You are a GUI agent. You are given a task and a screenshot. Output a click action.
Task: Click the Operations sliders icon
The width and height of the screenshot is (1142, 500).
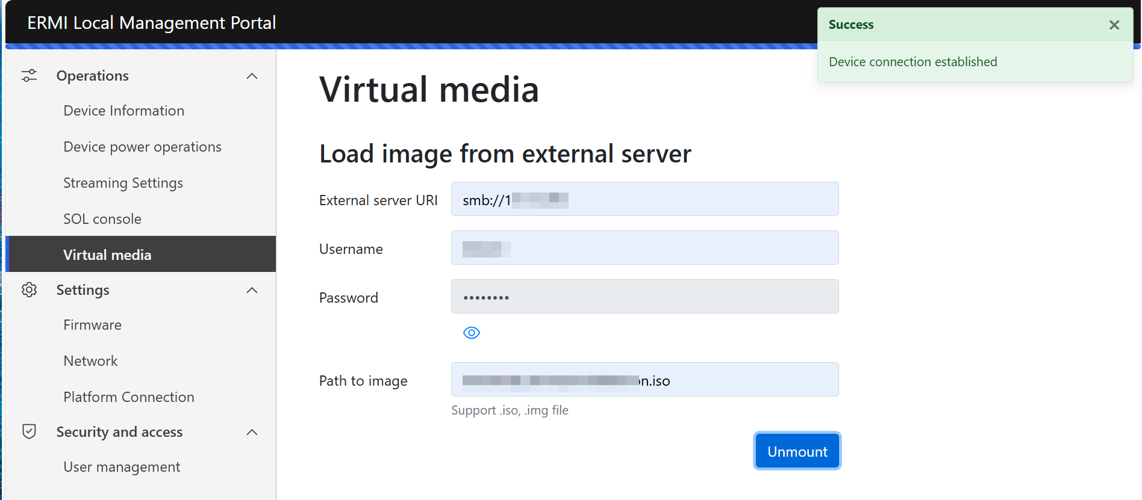(29, 76)
